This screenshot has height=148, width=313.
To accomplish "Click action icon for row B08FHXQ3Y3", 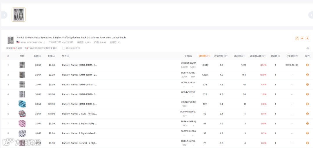I will pyautogui.click(x=307, y=75).
